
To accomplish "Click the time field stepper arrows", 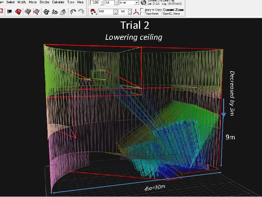I will point(102,3).
